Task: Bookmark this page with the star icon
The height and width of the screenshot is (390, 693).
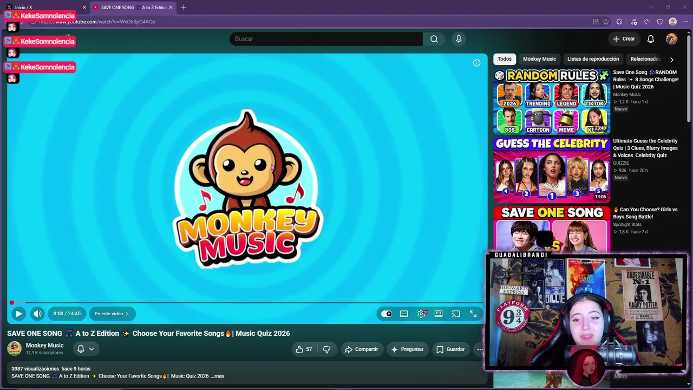Action: (x=606, y=22)
